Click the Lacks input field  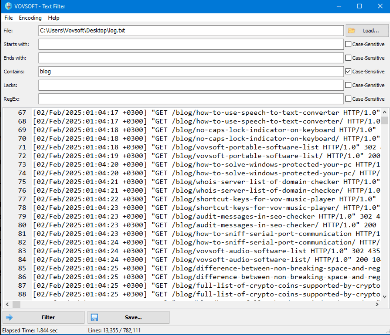coord(191,85)
